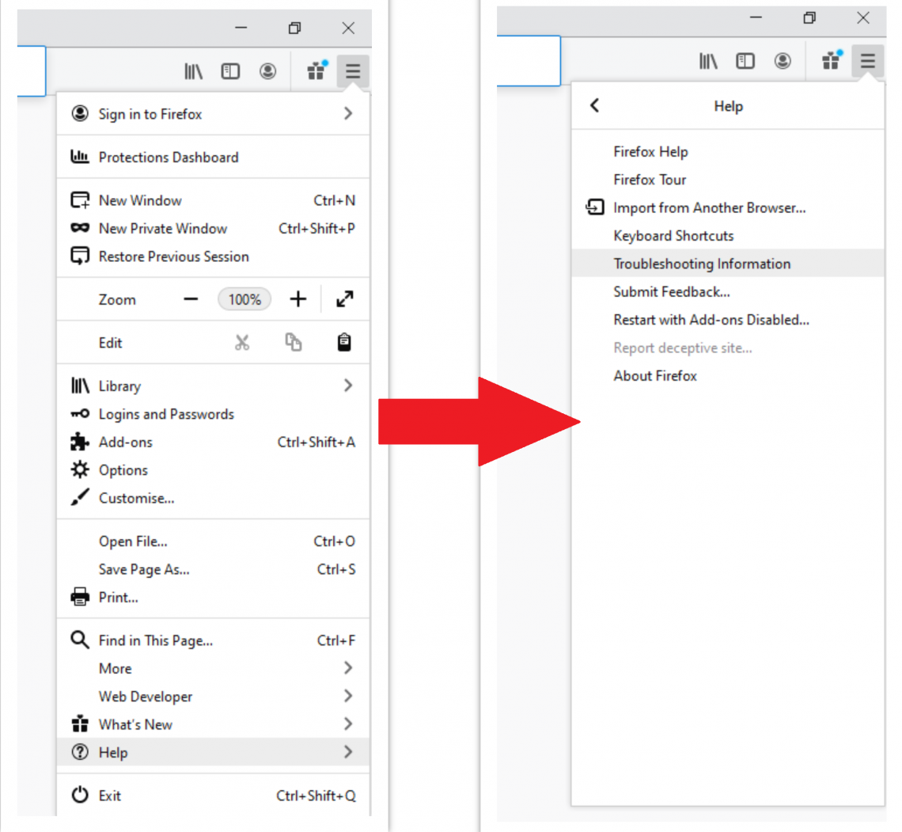Click the account profile icon in toolbar
The width and height of the screenshot is (902, 832).
click(268, 70)
